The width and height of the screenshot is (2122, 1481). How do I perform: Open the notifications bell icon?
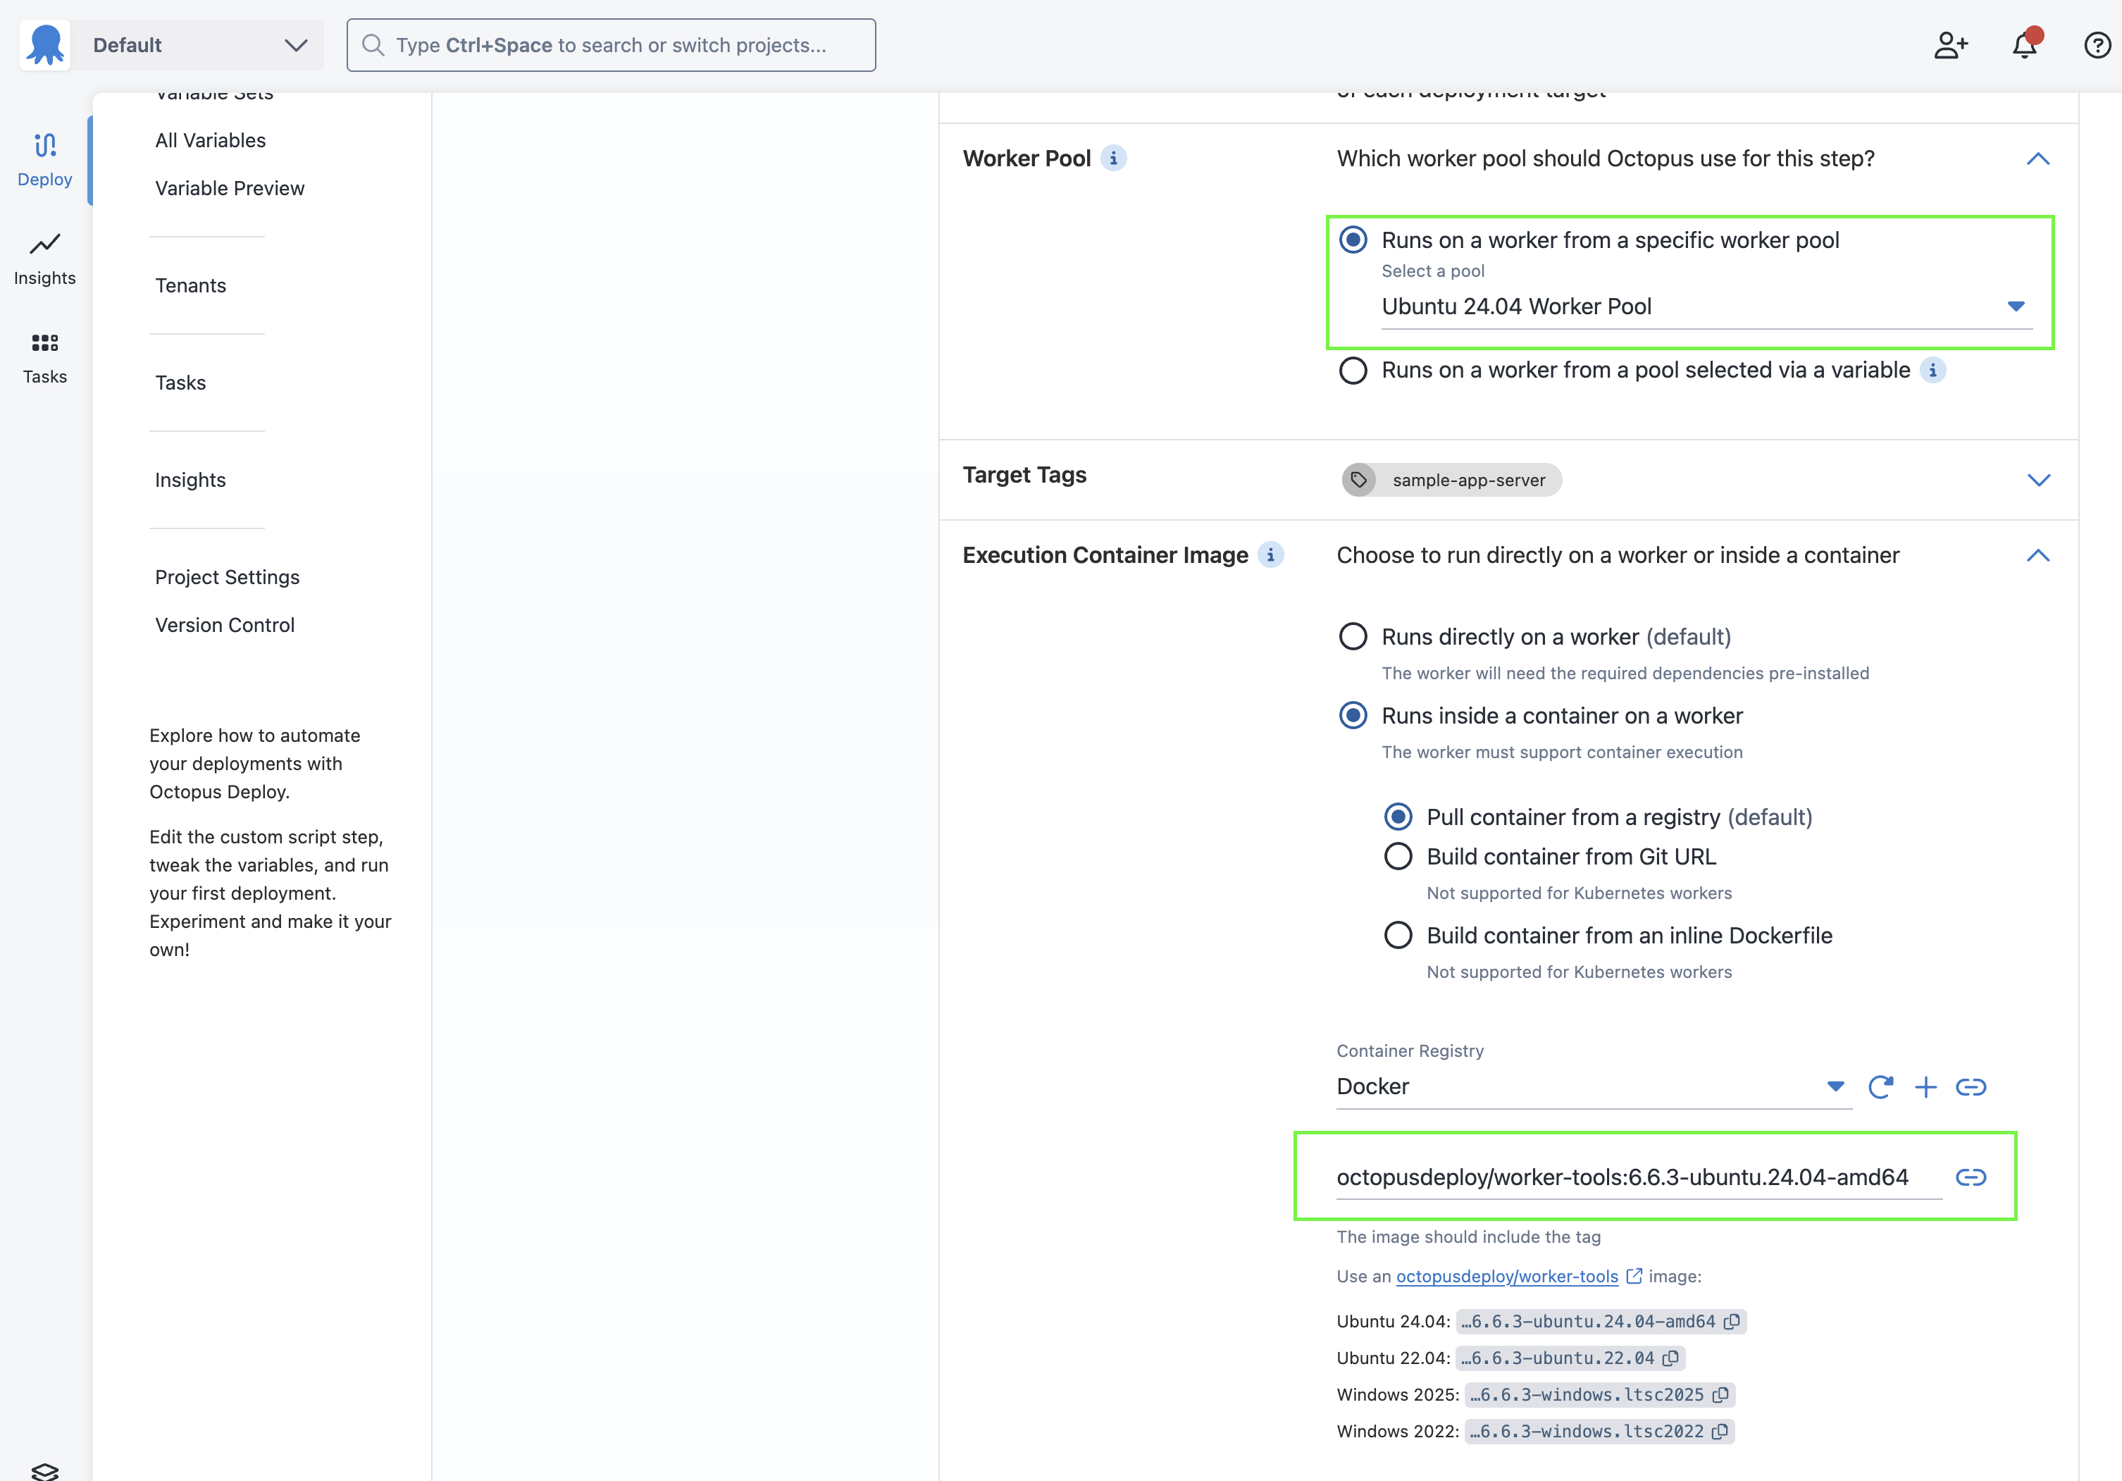pos(2024,45)
